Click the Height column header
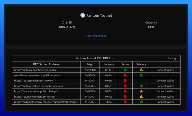Image resolution: width=192 pixels, height=116 pixels. point(90,64)
